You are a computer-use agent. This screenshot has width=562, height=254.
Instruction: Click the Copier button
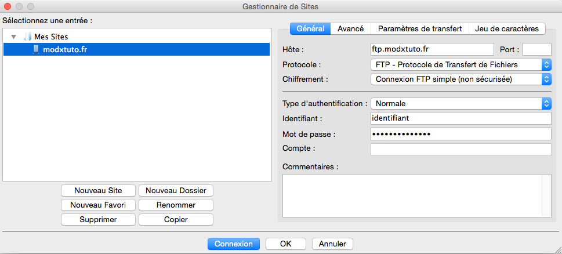point(176,219)
